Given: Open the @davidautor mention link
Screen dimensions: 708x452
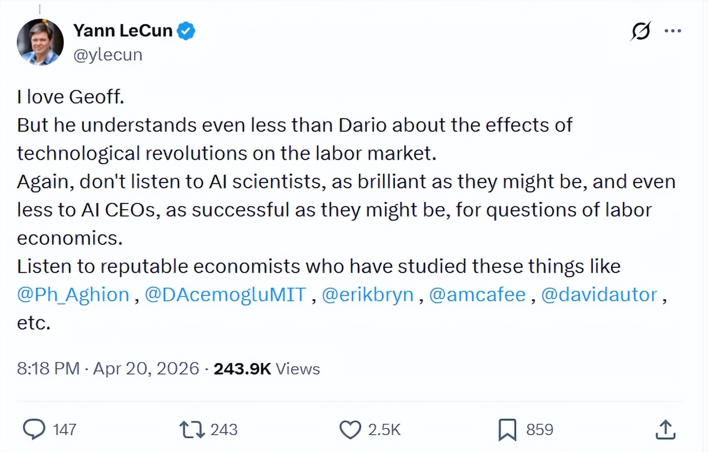Looking at the screenshot, I should tap(599, 295).
